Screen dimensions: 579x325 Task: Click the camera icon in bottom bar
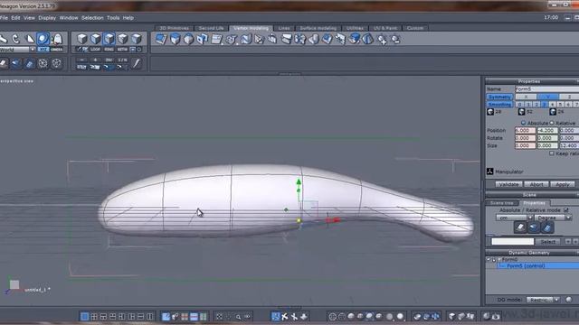point(496,317)
